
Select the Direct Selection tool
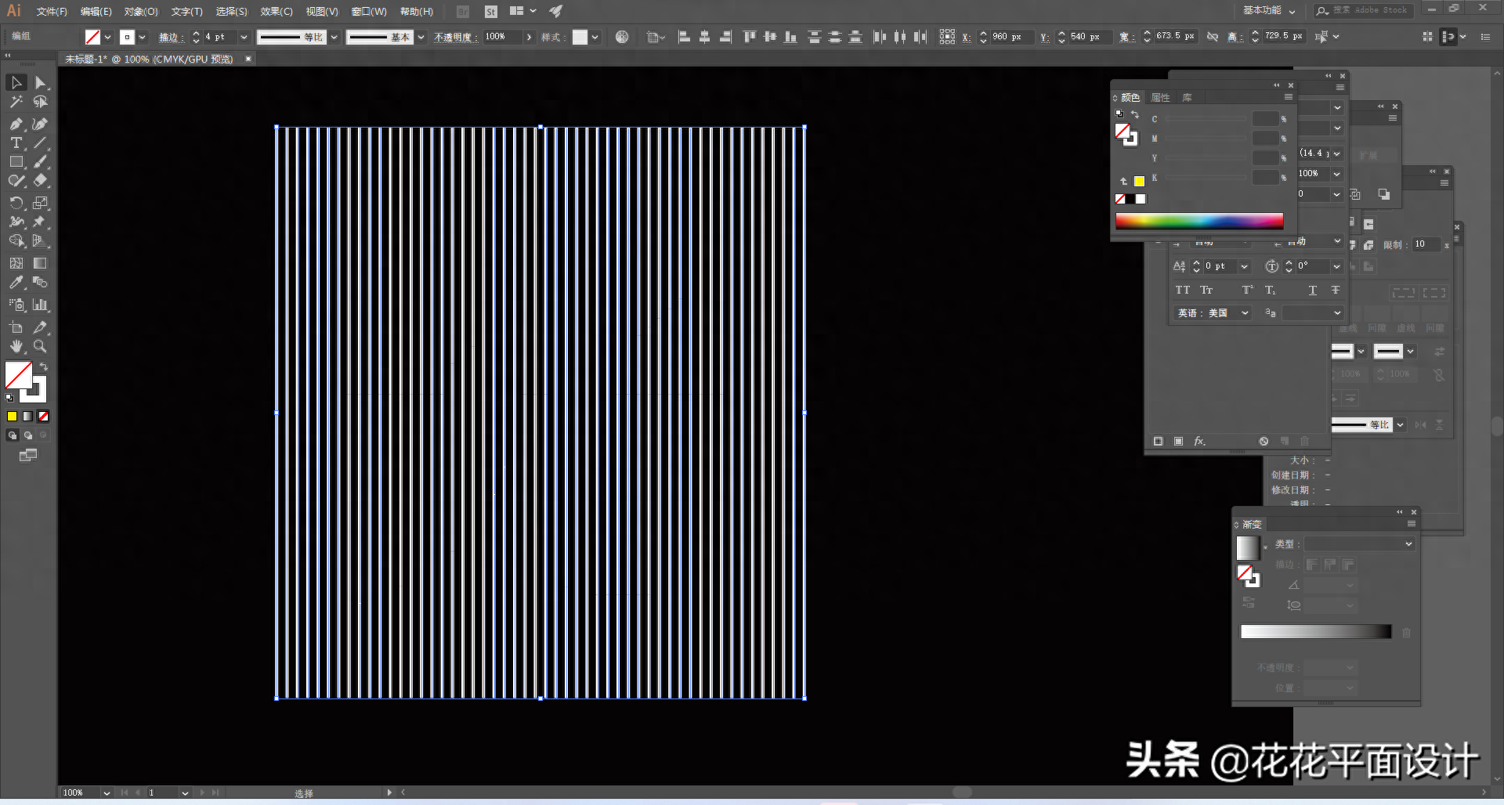tap(40, 83)
